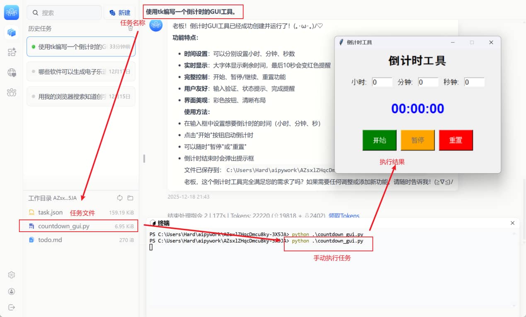Open the globe browser sidebar icon

coord(12,73)
